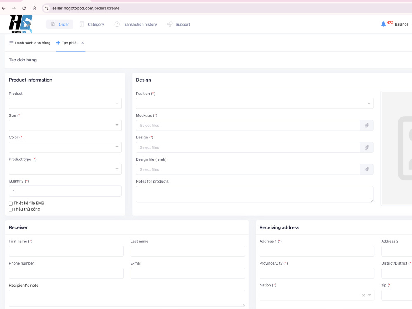Focus the Last name field
This screenshot has height=309, width=412.
(188, 251)
